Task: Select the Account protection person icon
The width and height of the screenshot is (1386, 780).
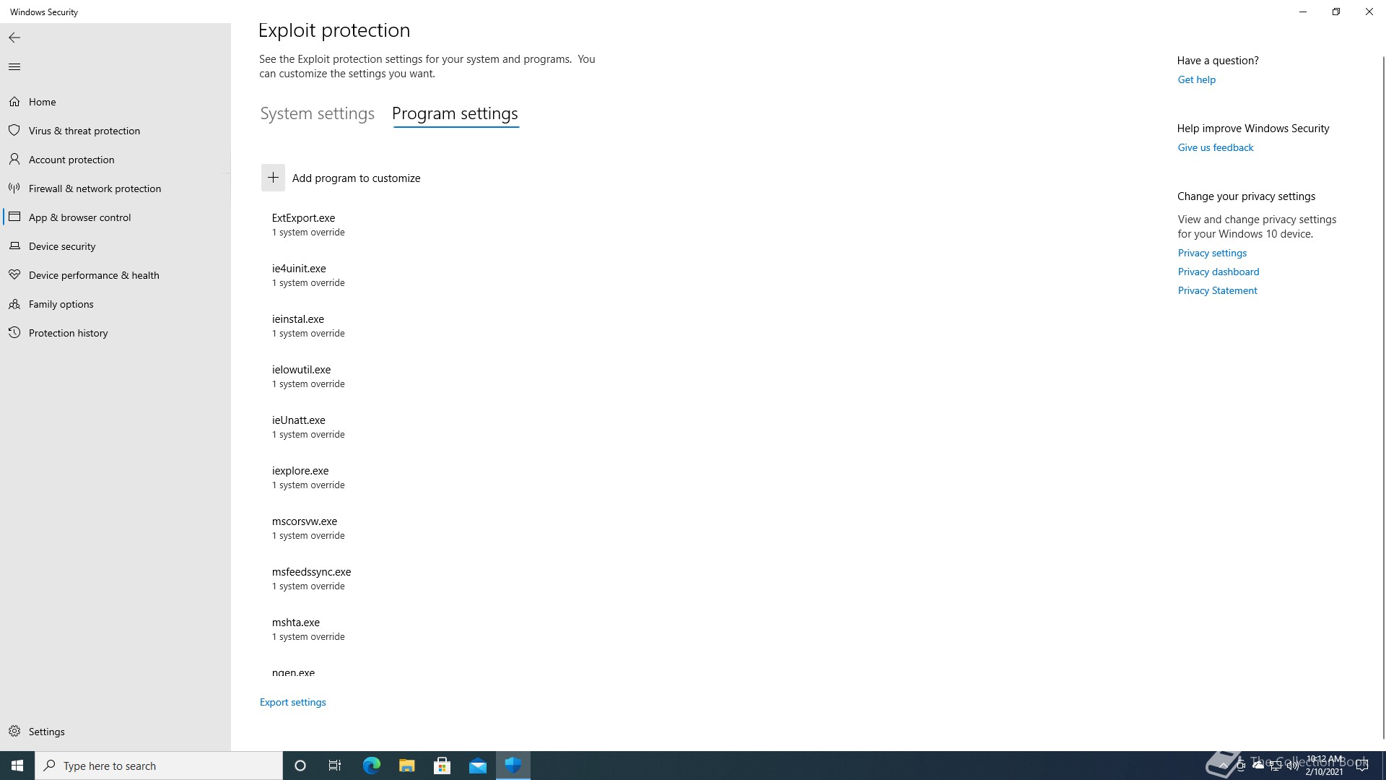Action: tap(14, 160)
